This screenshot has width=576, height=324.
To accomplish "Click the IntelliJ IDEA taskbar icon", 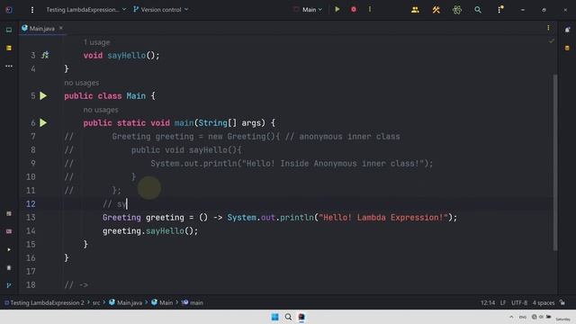I will tap(301, 317).
